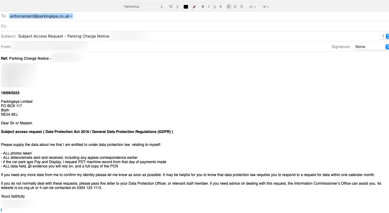
Task: Click the enforcement@parkingeye.co.uk recipient dropdown arrow
Action: point(71,16)
